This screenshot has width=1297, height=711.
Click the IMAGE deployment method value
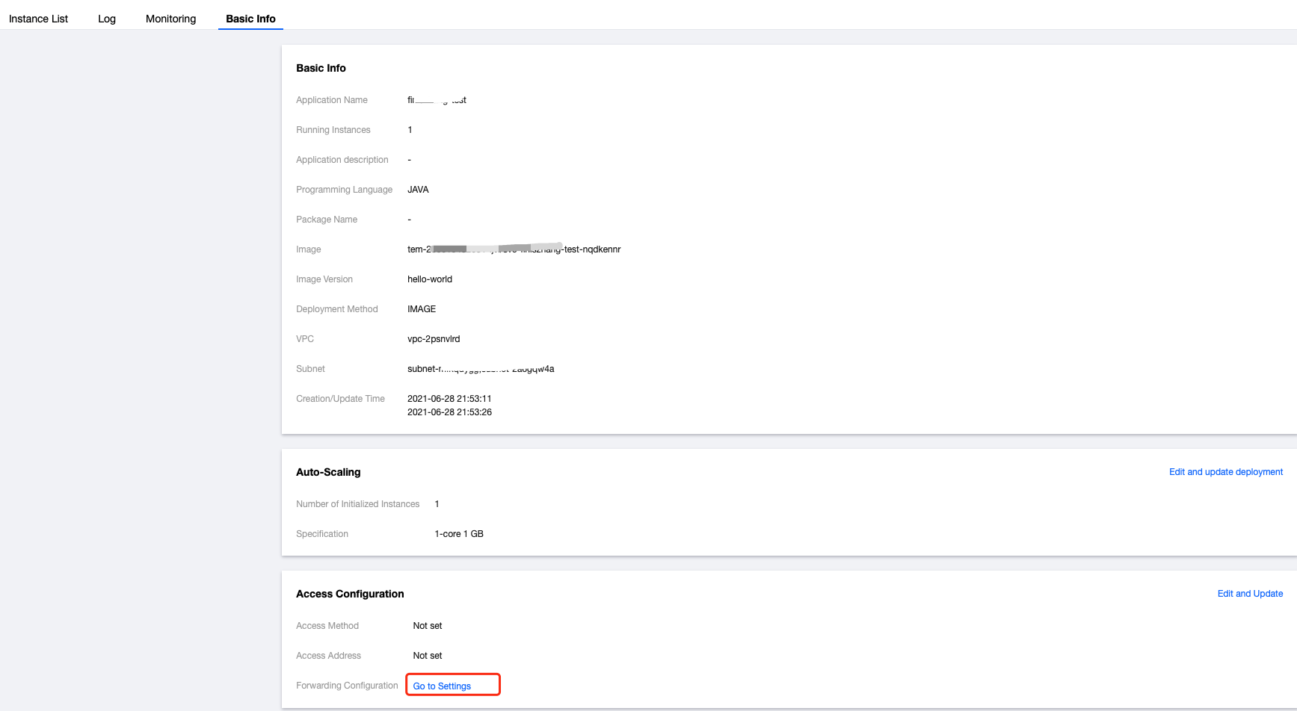[422, 309]
